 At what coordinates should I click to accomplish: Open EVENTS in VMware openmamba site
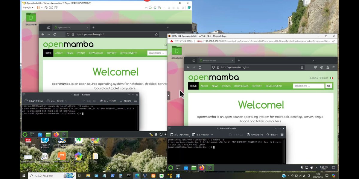(81, 53)
